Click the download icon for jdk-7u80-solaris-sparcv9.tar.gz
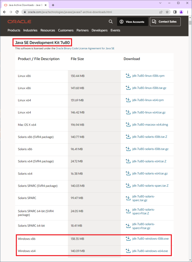Screen dimensions: 192x262 128,226
